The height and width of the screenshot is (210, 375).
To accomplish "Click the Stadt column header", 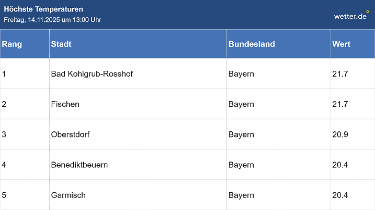I will [x=61, y=44].
